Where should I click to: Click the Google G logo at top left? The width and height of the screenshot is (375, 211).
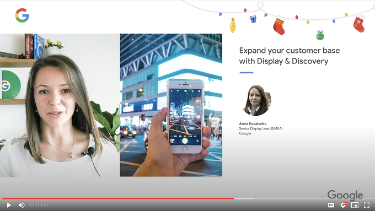coord(22,15)
